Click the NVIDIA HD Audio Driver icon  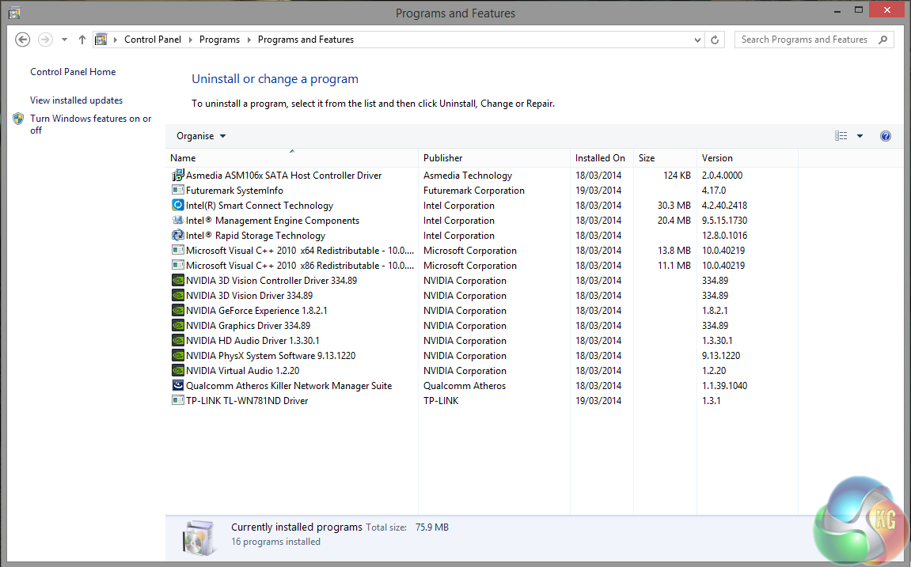[x=178, y=341]
